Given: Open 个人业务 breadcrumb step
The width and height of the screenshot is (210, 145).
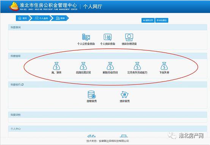Looking at the screenshot, I should tap(41, 18).
